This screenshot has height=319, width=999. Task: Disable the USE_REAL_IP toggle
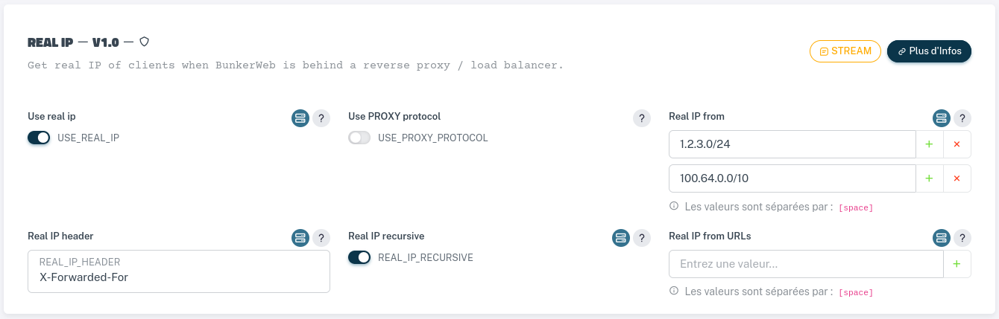[39, 138]
